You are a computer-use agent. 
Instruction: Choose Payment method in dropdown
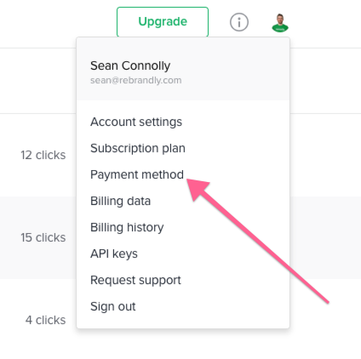pyautogui.click(x=137, y=174)
